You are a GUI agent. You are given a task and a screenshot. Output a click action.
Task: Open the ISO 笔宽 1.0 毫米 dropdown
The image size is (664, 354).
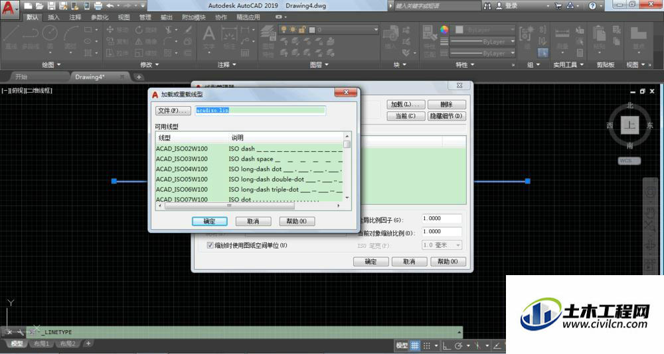click(x=442, y=245)
